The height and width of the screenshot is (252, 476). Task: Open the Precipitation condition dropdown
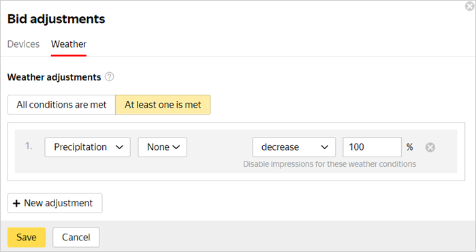click(87, 147)
